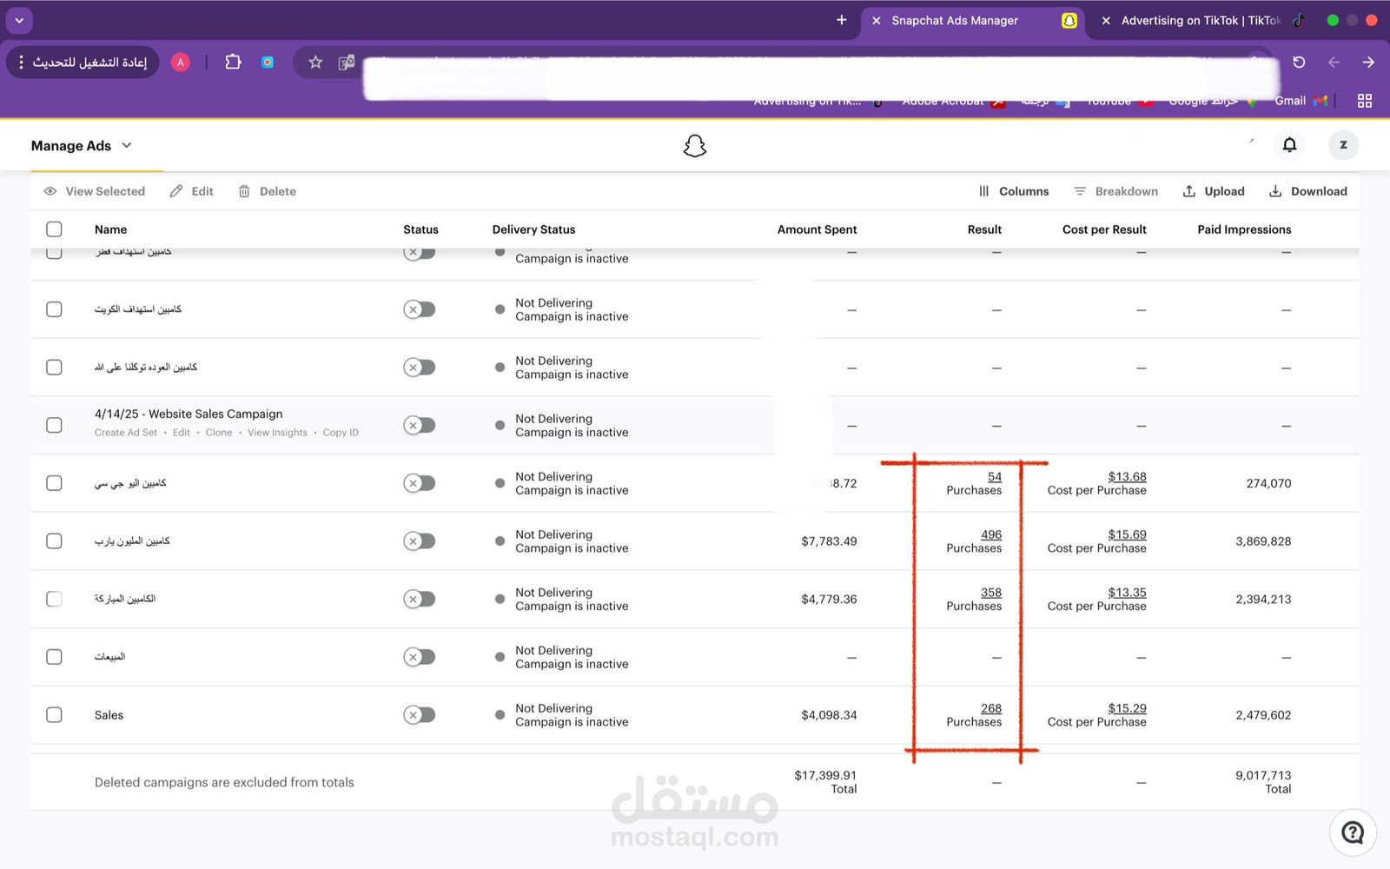Open the Snapchat notifications bell

pyautogui.click(x=1289, y=145)
